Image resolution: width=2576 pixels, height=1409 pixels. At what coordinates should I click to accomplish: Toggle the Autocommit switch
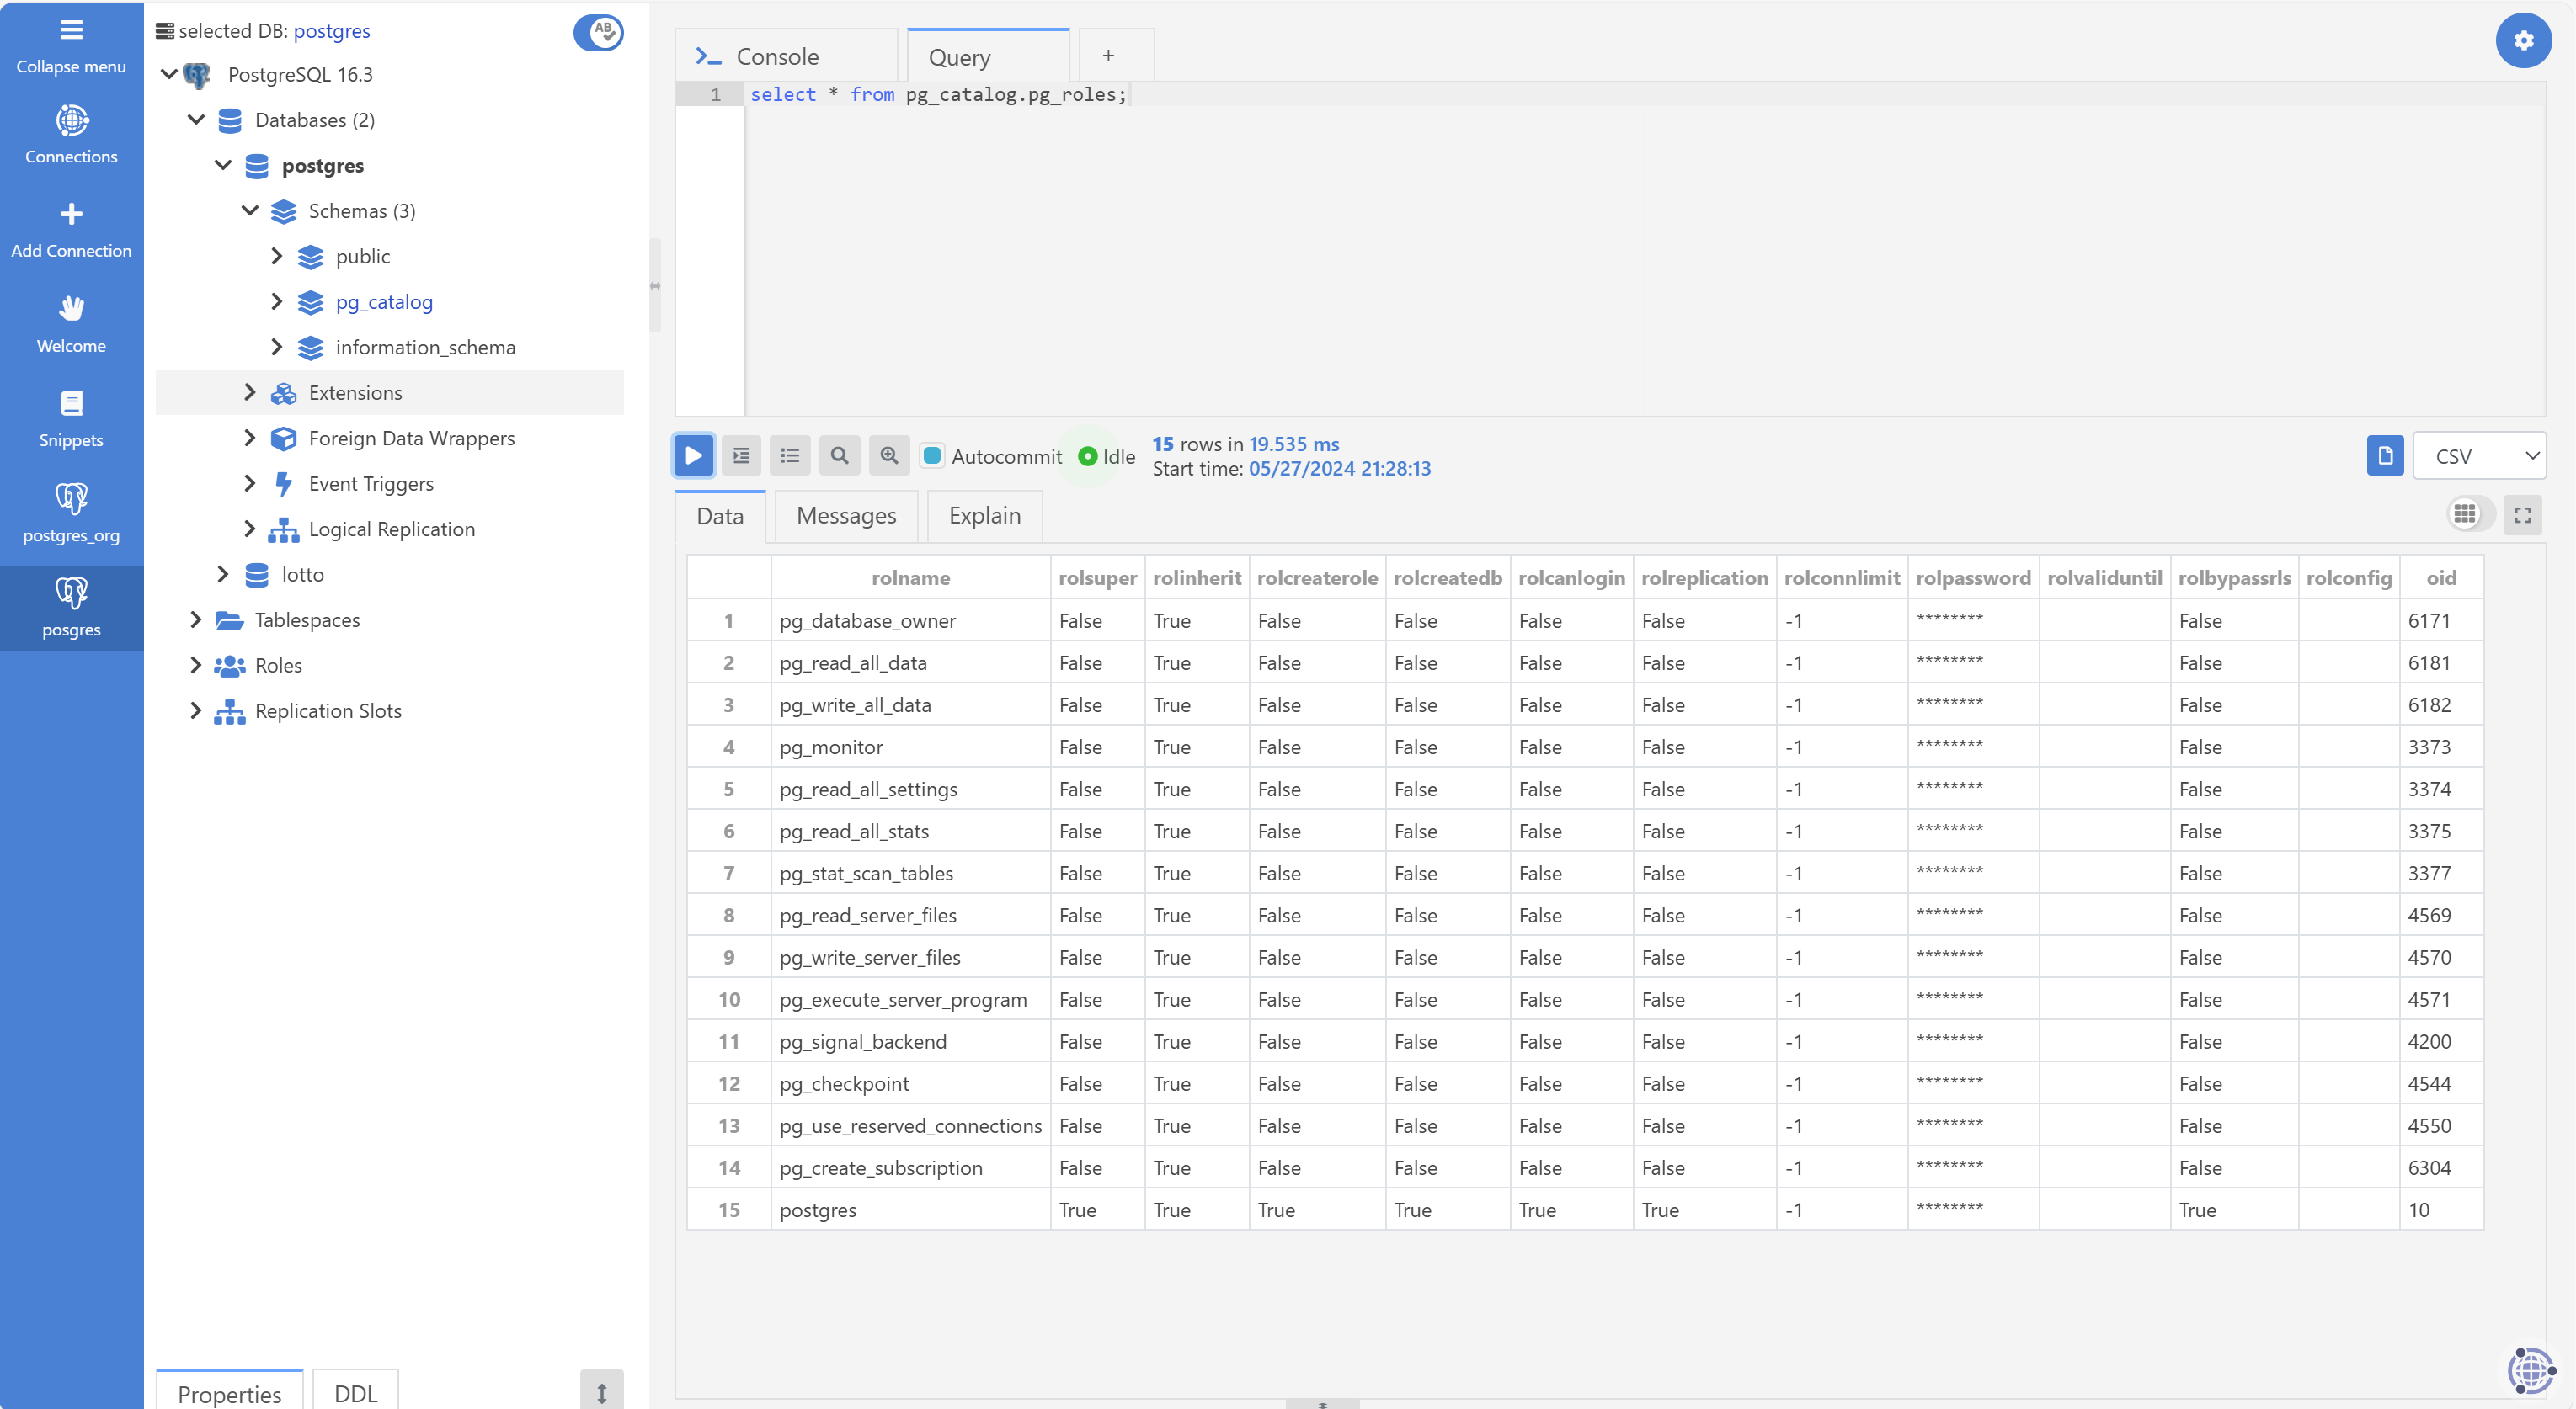(934, 456)
